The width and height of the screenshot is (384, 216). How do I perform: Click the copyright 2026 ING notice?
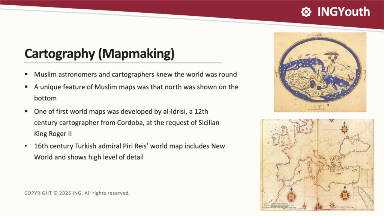pyautogui.click(x=77, y=193)
